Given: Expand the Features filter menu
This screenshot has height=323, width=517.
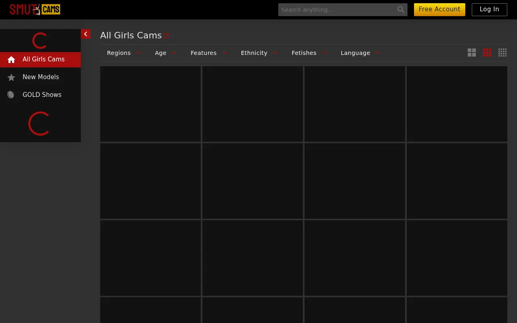Looking at the screenshot, I should point(209,53).
